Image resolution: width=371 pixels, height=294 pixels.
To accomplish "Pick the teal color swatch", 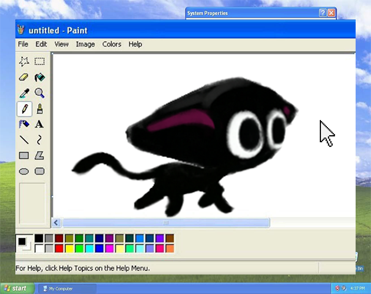I will pyautogui.click(x=90, y=238).
